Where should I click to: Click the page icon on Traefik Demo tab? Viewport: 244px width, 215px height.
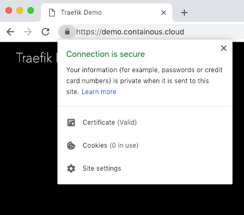(52, 13)
